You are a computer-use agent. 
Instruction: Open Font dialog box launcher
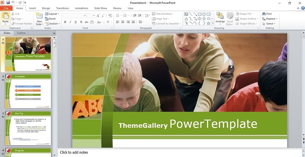pyautogui.click(x=112, y=29)
